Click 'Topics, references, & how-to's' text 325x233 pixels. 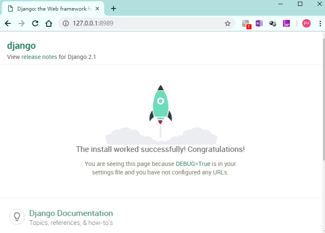[71, 223]
